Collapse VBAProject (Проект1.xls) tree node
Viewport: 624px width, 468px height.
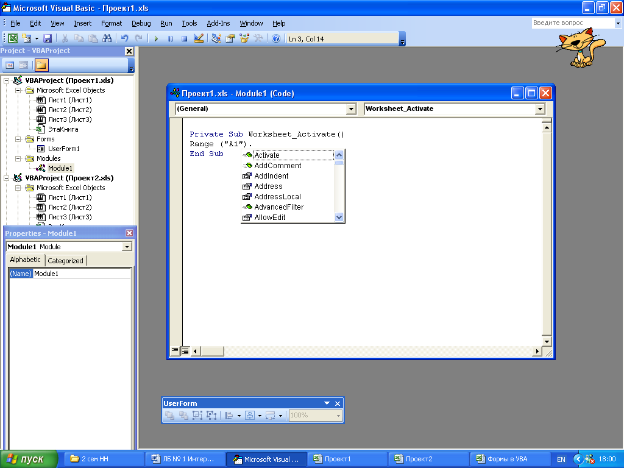pos(6,80)
